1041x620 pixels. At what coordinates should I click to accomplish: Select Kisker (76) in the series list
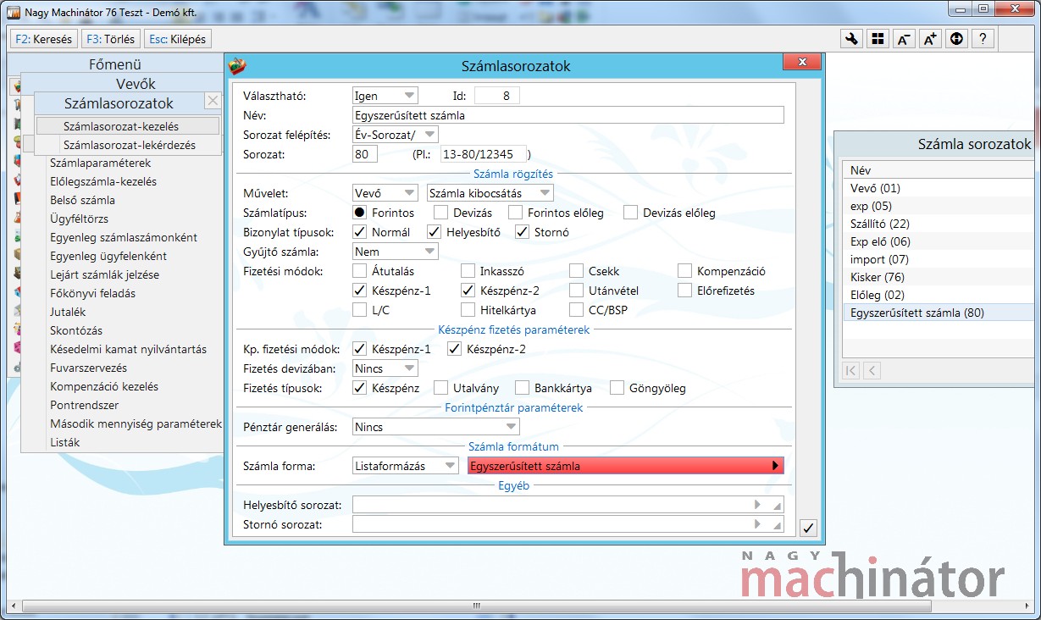click(x=940, y=277)
